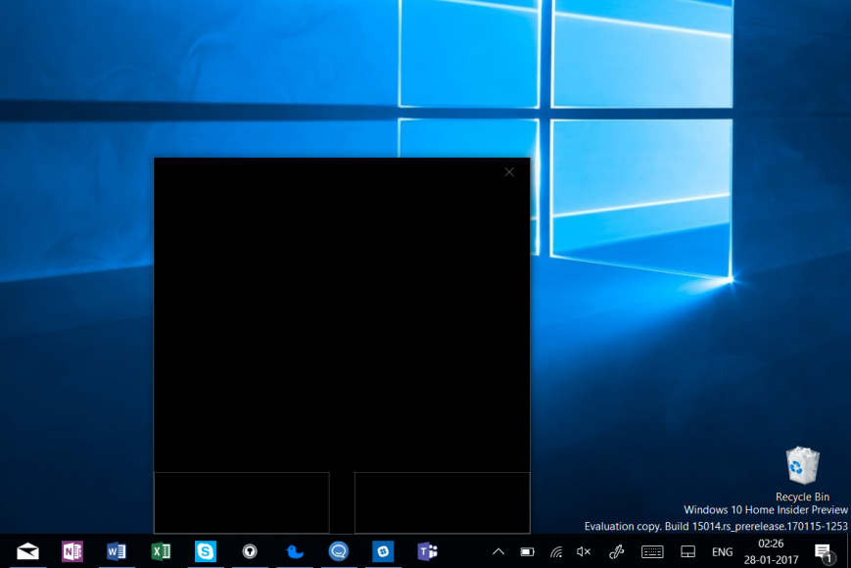The image size is (851, 568).
Task: Open the Mail app from taskbar
Action: (28, 551)
